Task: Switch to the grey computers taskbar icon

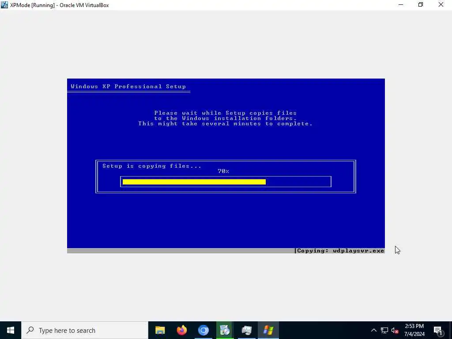Action: [246, 330]
